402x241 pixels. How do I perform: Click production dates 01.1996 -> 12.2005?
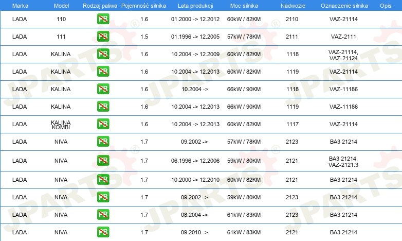[x=195, y=37]
